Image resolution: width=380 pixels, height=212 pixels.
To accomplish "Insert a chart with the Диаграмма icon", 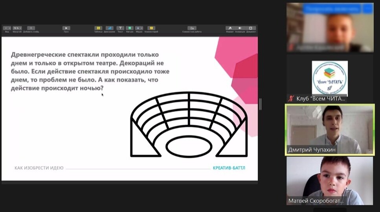I will tap(109, 28).
